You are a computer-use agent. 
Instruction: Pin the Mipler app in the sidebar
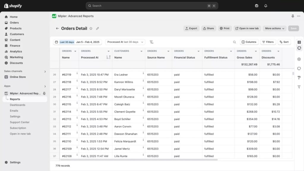[x=44, y=93]
